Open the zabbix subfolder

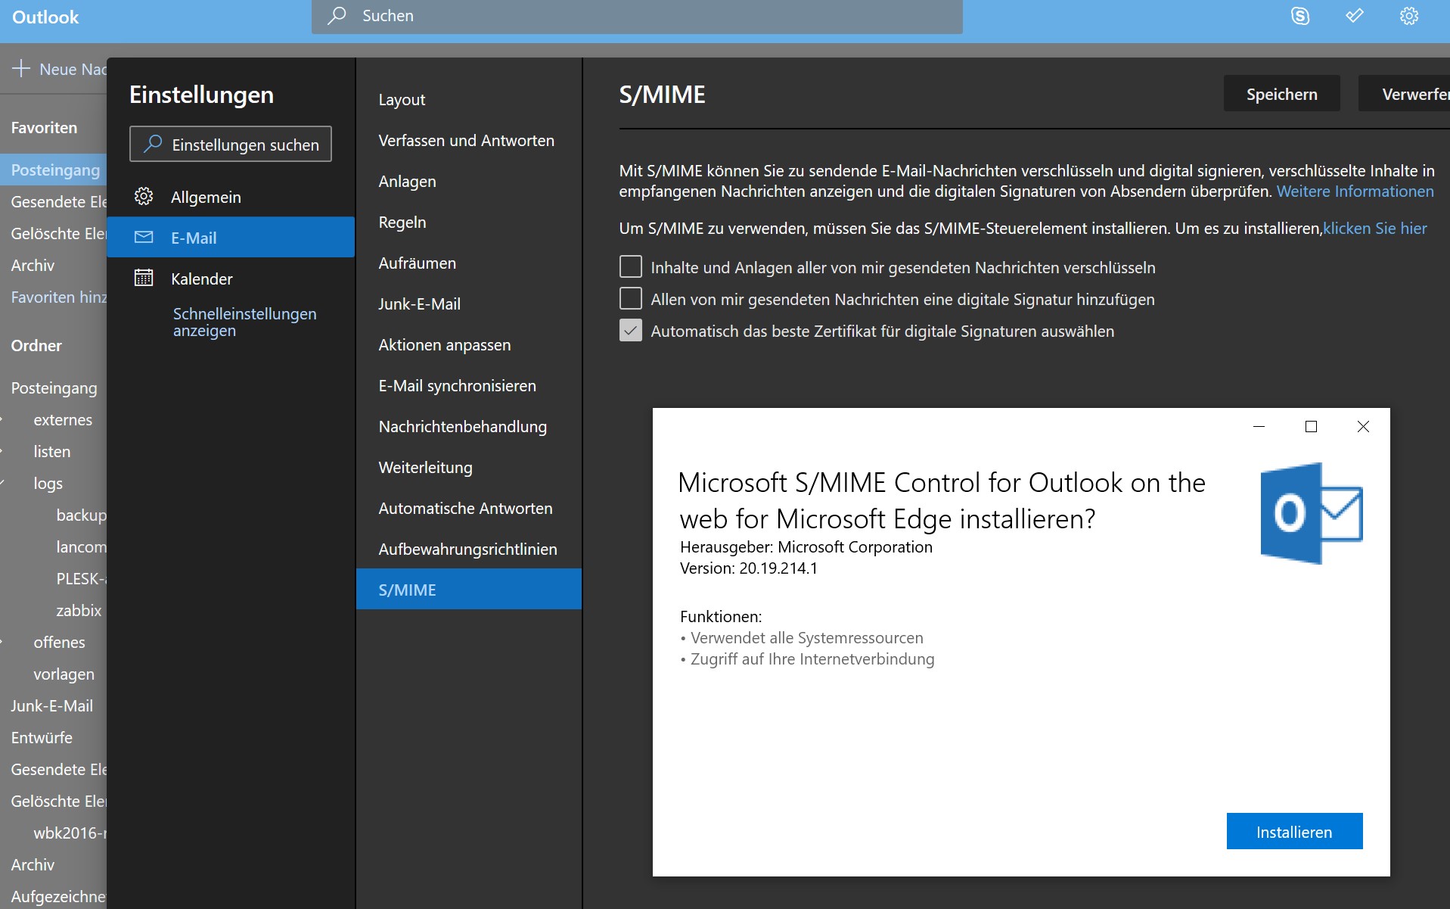(x=79, y=610)
